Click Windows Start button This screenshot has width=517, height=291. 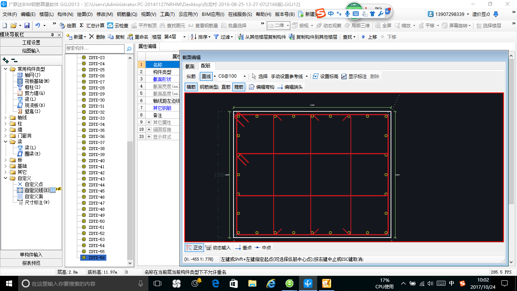9,283
